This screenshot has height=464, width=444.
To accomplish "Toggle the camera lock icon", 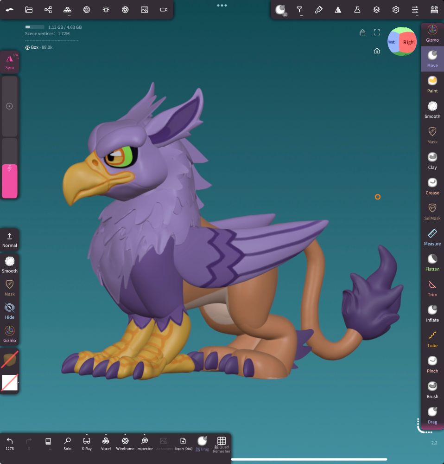I will [x=362, y=32].
